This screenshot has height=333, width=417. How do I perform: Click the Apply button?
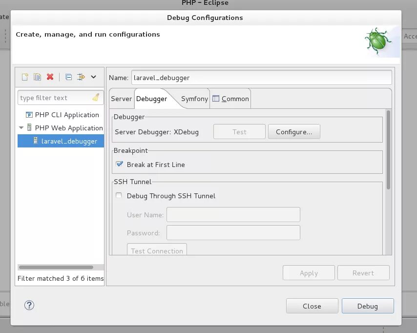tap(309, 273)
